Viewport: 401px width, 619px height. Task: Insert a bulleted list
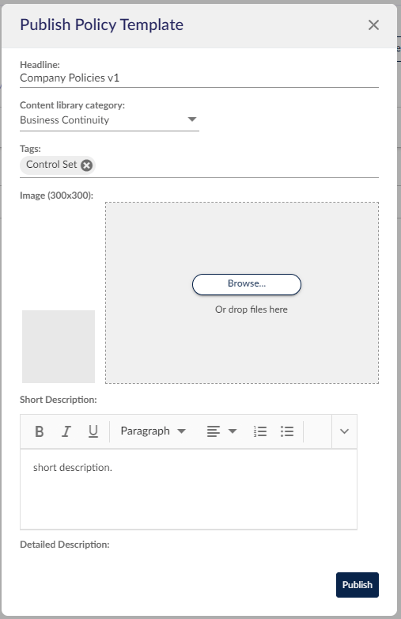coord(287,431)
